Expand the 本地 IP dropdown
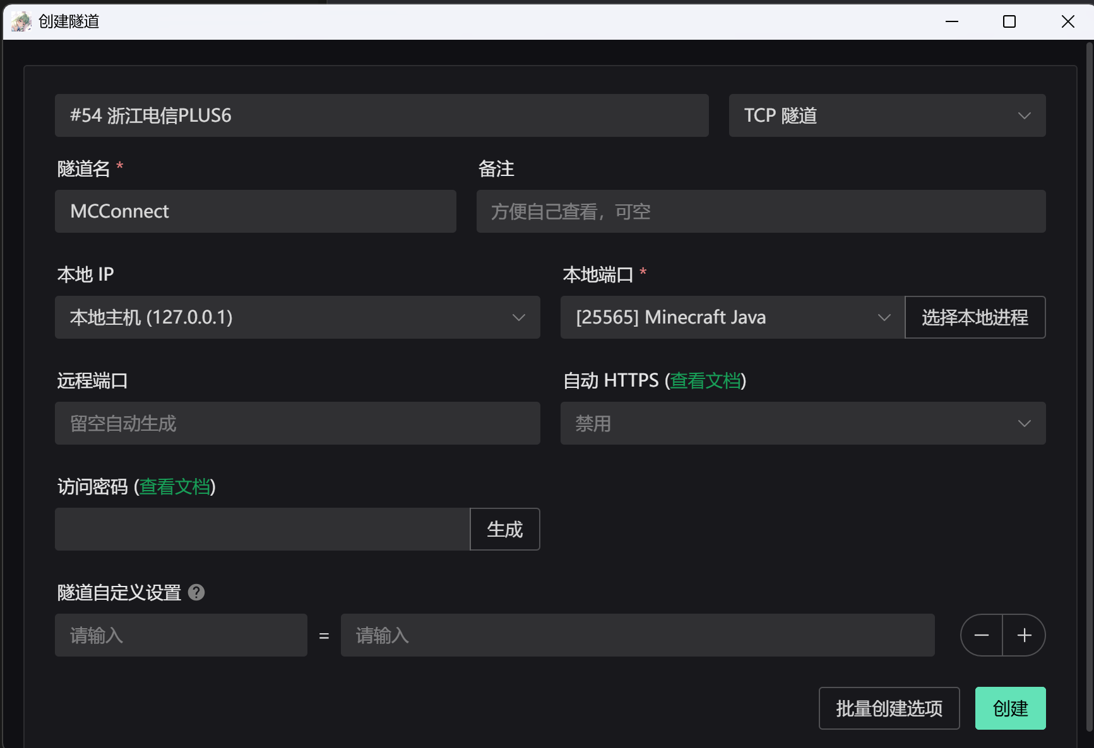Image resolution: width=1094 pixels, height=748 pixels. coord(297,317)
